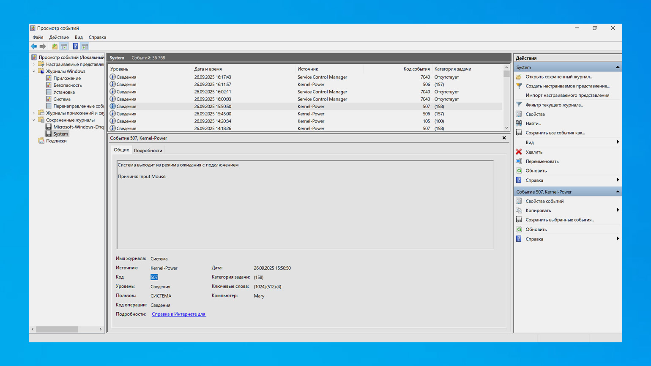Click the red X 'Удалить' icon

(519, 152)
